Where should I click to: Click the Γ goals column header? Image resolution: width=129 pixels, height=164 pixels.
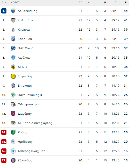point(116,3)
